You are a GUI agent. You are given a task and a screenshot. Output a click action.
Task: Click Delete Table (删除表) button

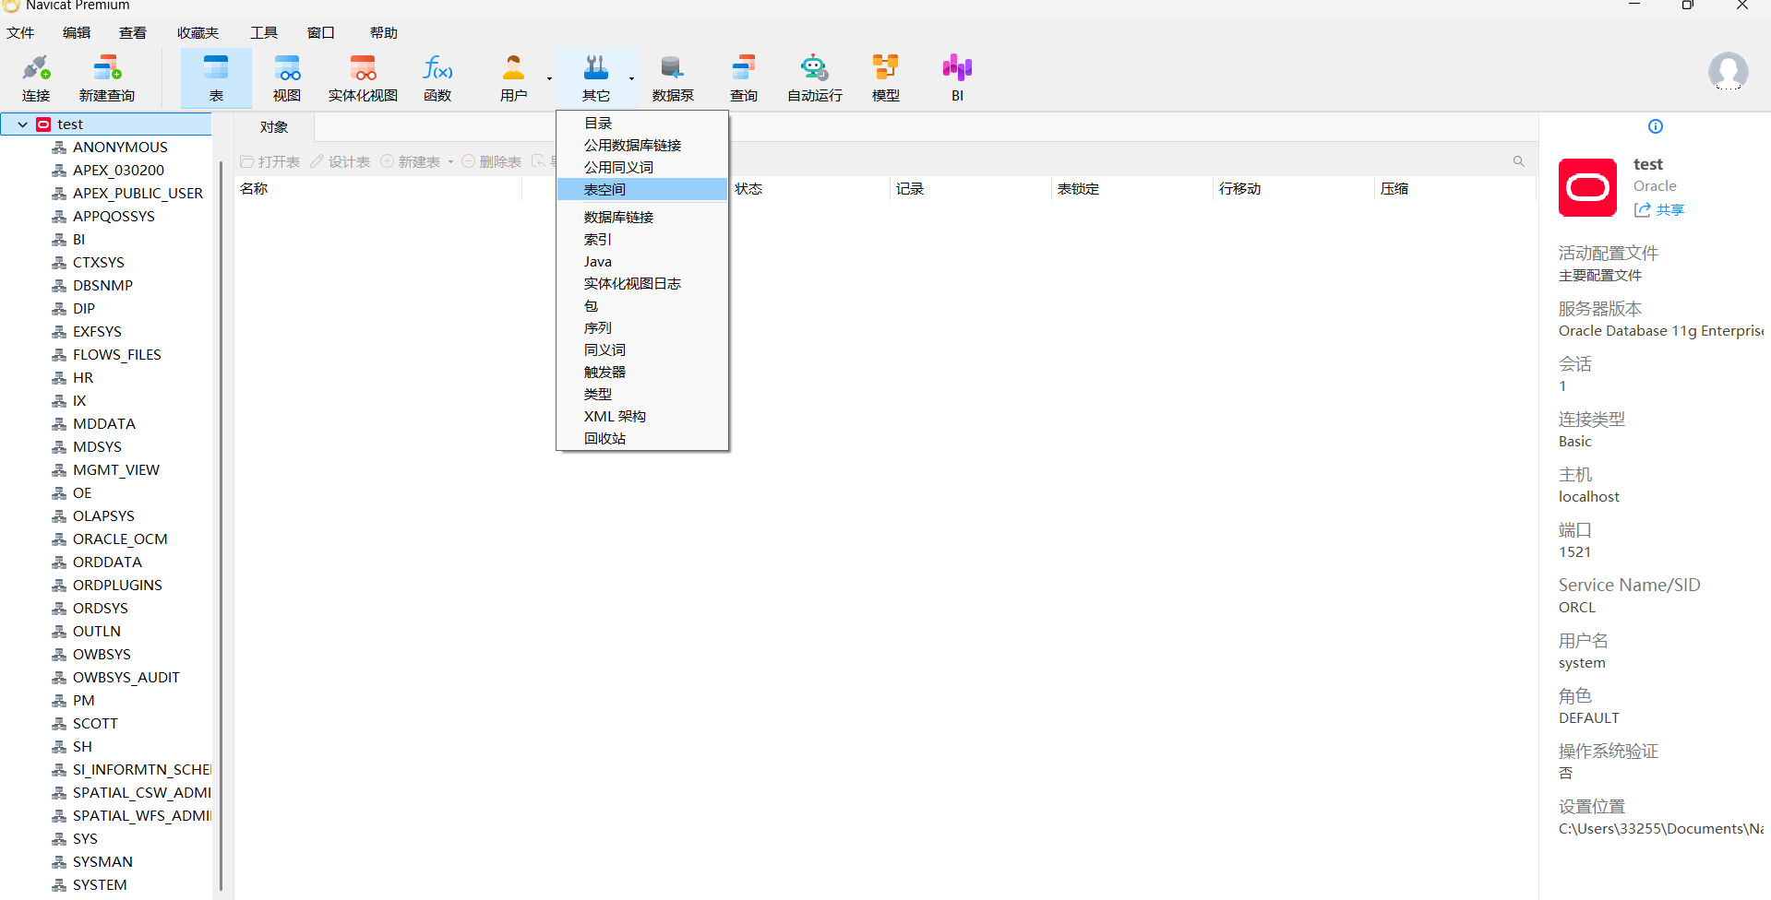pyautogui.click(x=492, y=162)
